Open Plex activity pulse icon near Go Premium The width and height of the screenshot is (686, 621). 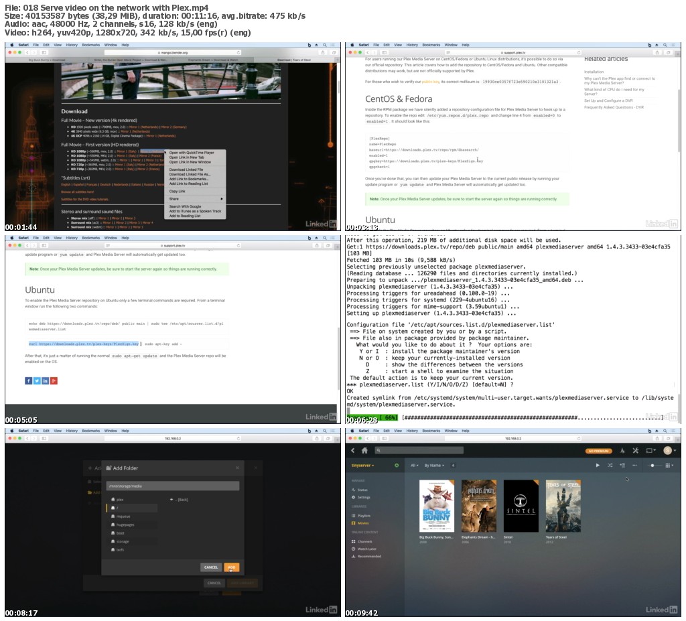(x=622, y=451)
